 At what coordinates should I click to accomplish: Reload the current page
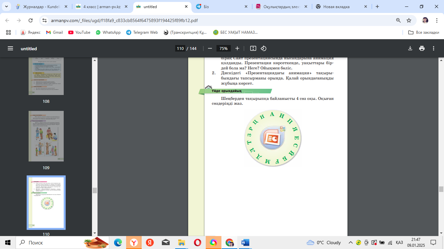[x=31, y=20]
